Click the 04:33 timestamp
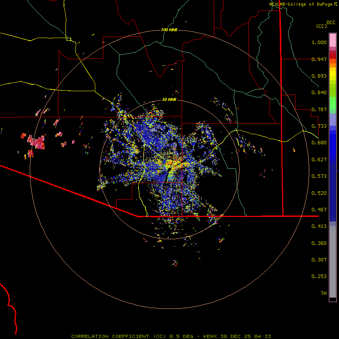Screen dimensions: 339x339 click(x=263, y=336)
